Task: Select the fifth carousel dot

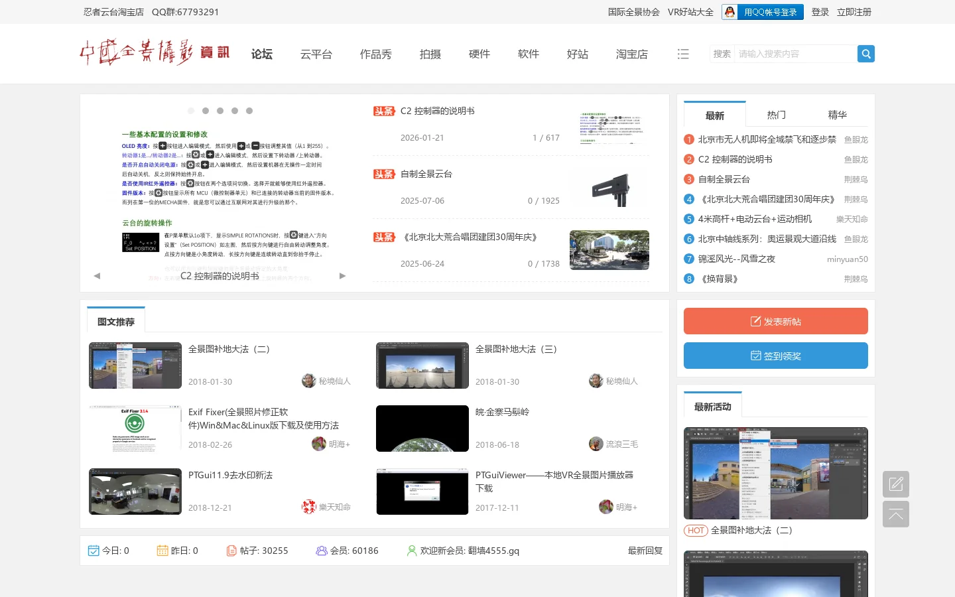Action: pyautogui.click(x=249, y=111)
